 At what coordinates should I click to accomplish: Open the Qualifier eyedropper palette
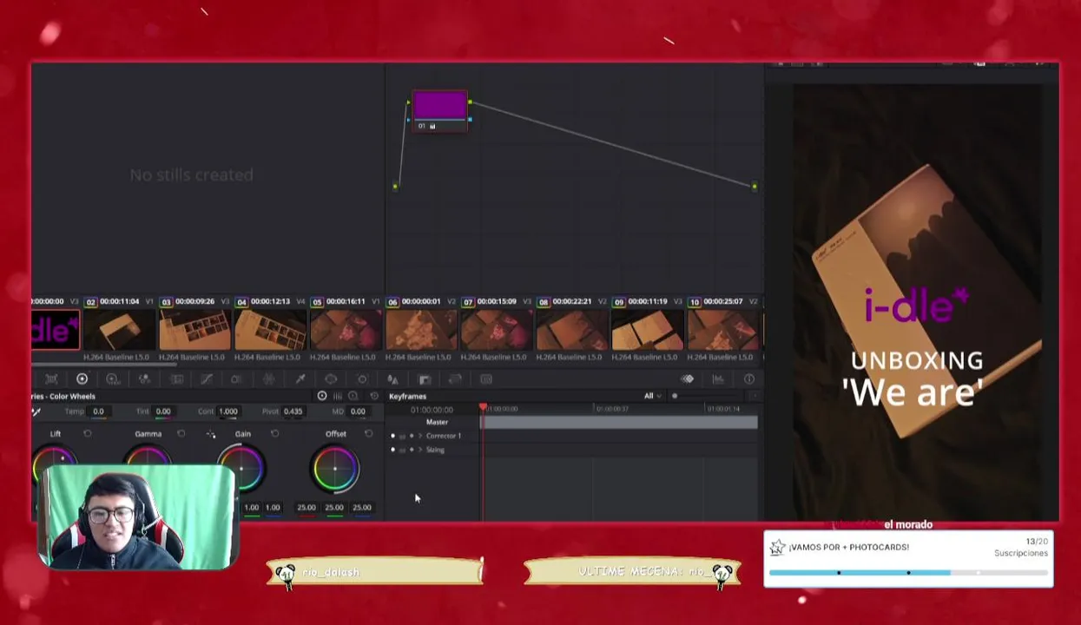click(x=300, y=379)
